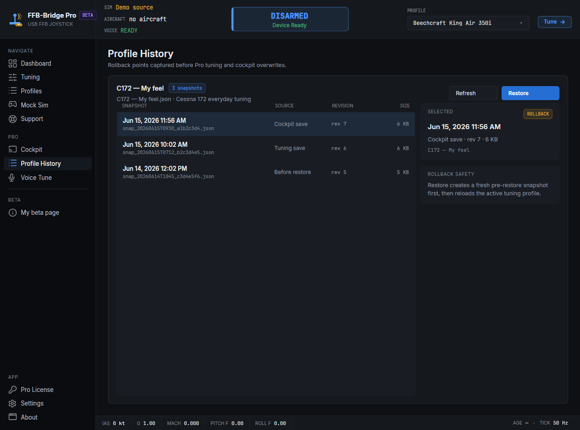Screen dimensions: 580x430
Task: Open My beta page
Action: [x=48, y=213]
